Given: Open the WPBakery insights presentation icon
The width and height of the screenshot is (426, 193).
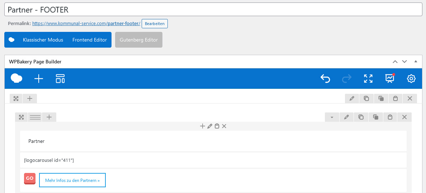Looking at the screenshot, I should point(390,78).
